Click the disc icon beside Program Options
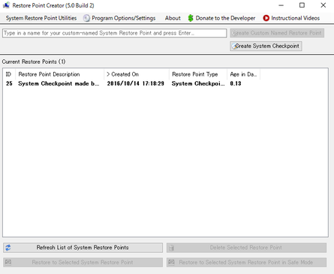This screenshot has width=334, height=274. click(86, 18)
